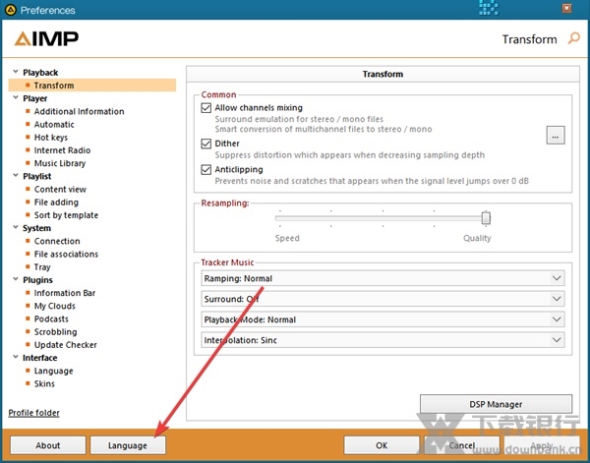Open the Skins settings page
Screen dimensions: 590x463
pos(44,383)
